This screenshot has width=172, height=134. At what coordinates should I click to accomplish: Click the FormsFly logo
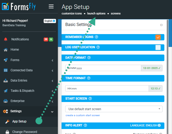[x=19, y=7]
